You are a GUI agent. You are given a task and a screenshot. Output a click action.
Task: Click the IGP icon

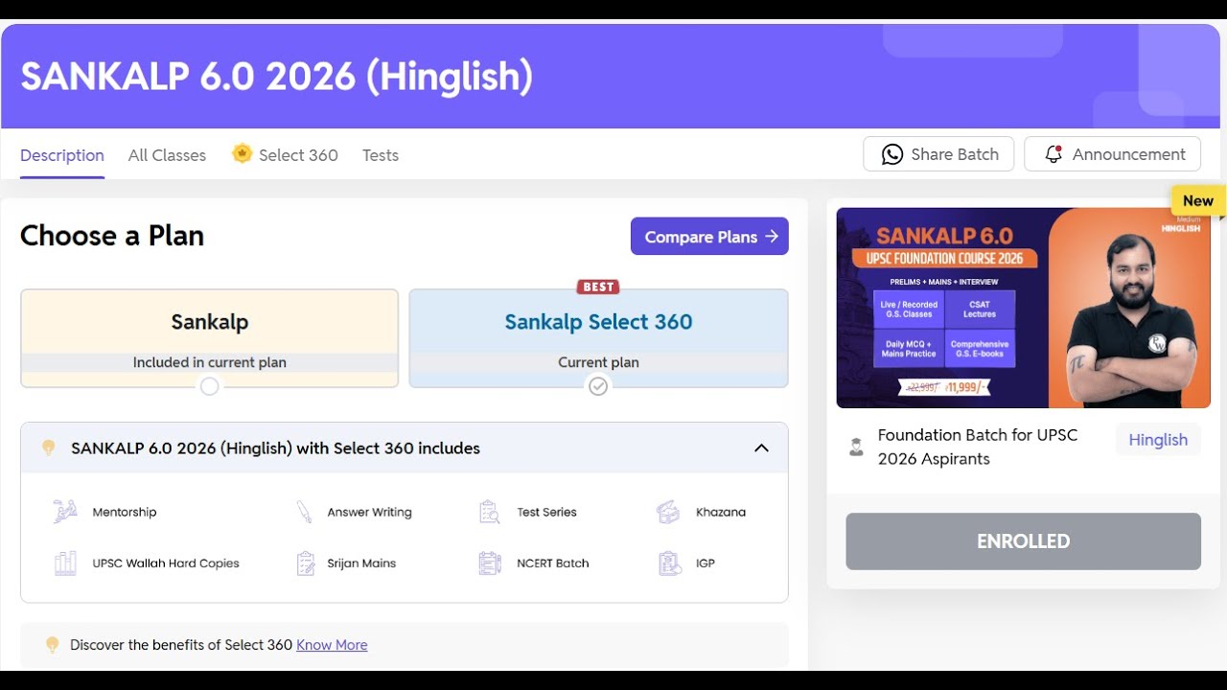(x=669, y=563)
